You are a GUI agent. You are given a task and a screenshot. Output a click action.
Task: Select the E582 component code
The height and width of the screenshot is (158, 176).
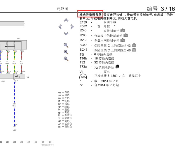pyautogui.click(x=83, y=26)
